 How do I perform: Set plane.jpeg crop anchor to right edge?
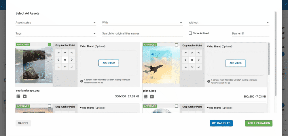199,60
